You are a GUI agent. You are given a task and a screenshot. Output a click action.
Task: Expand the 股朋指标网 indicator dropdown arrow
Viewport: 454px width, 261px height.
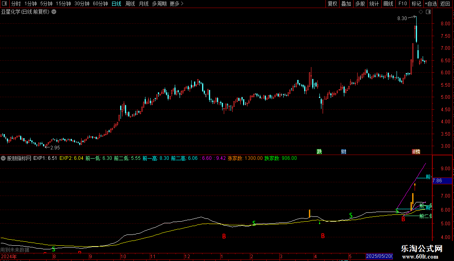click(3, 158)
